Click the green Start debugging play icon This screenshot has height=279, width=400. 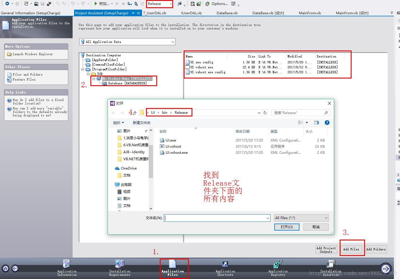96,4
